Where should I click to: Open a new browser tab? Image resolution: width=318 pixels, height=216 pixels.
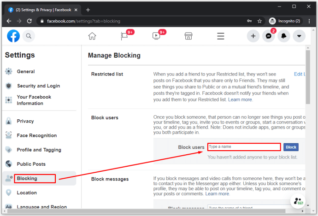(88, 10)
